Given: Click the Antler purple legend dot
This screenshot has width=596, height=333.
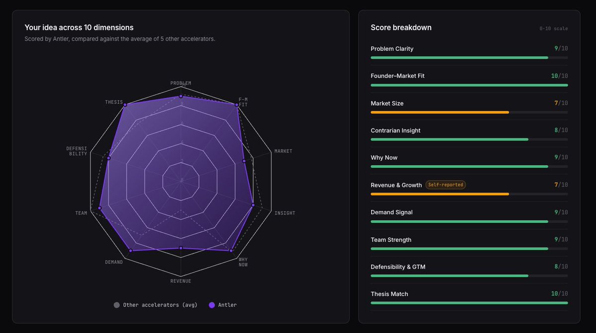Looking at the screenshot, I should (212, 305).
